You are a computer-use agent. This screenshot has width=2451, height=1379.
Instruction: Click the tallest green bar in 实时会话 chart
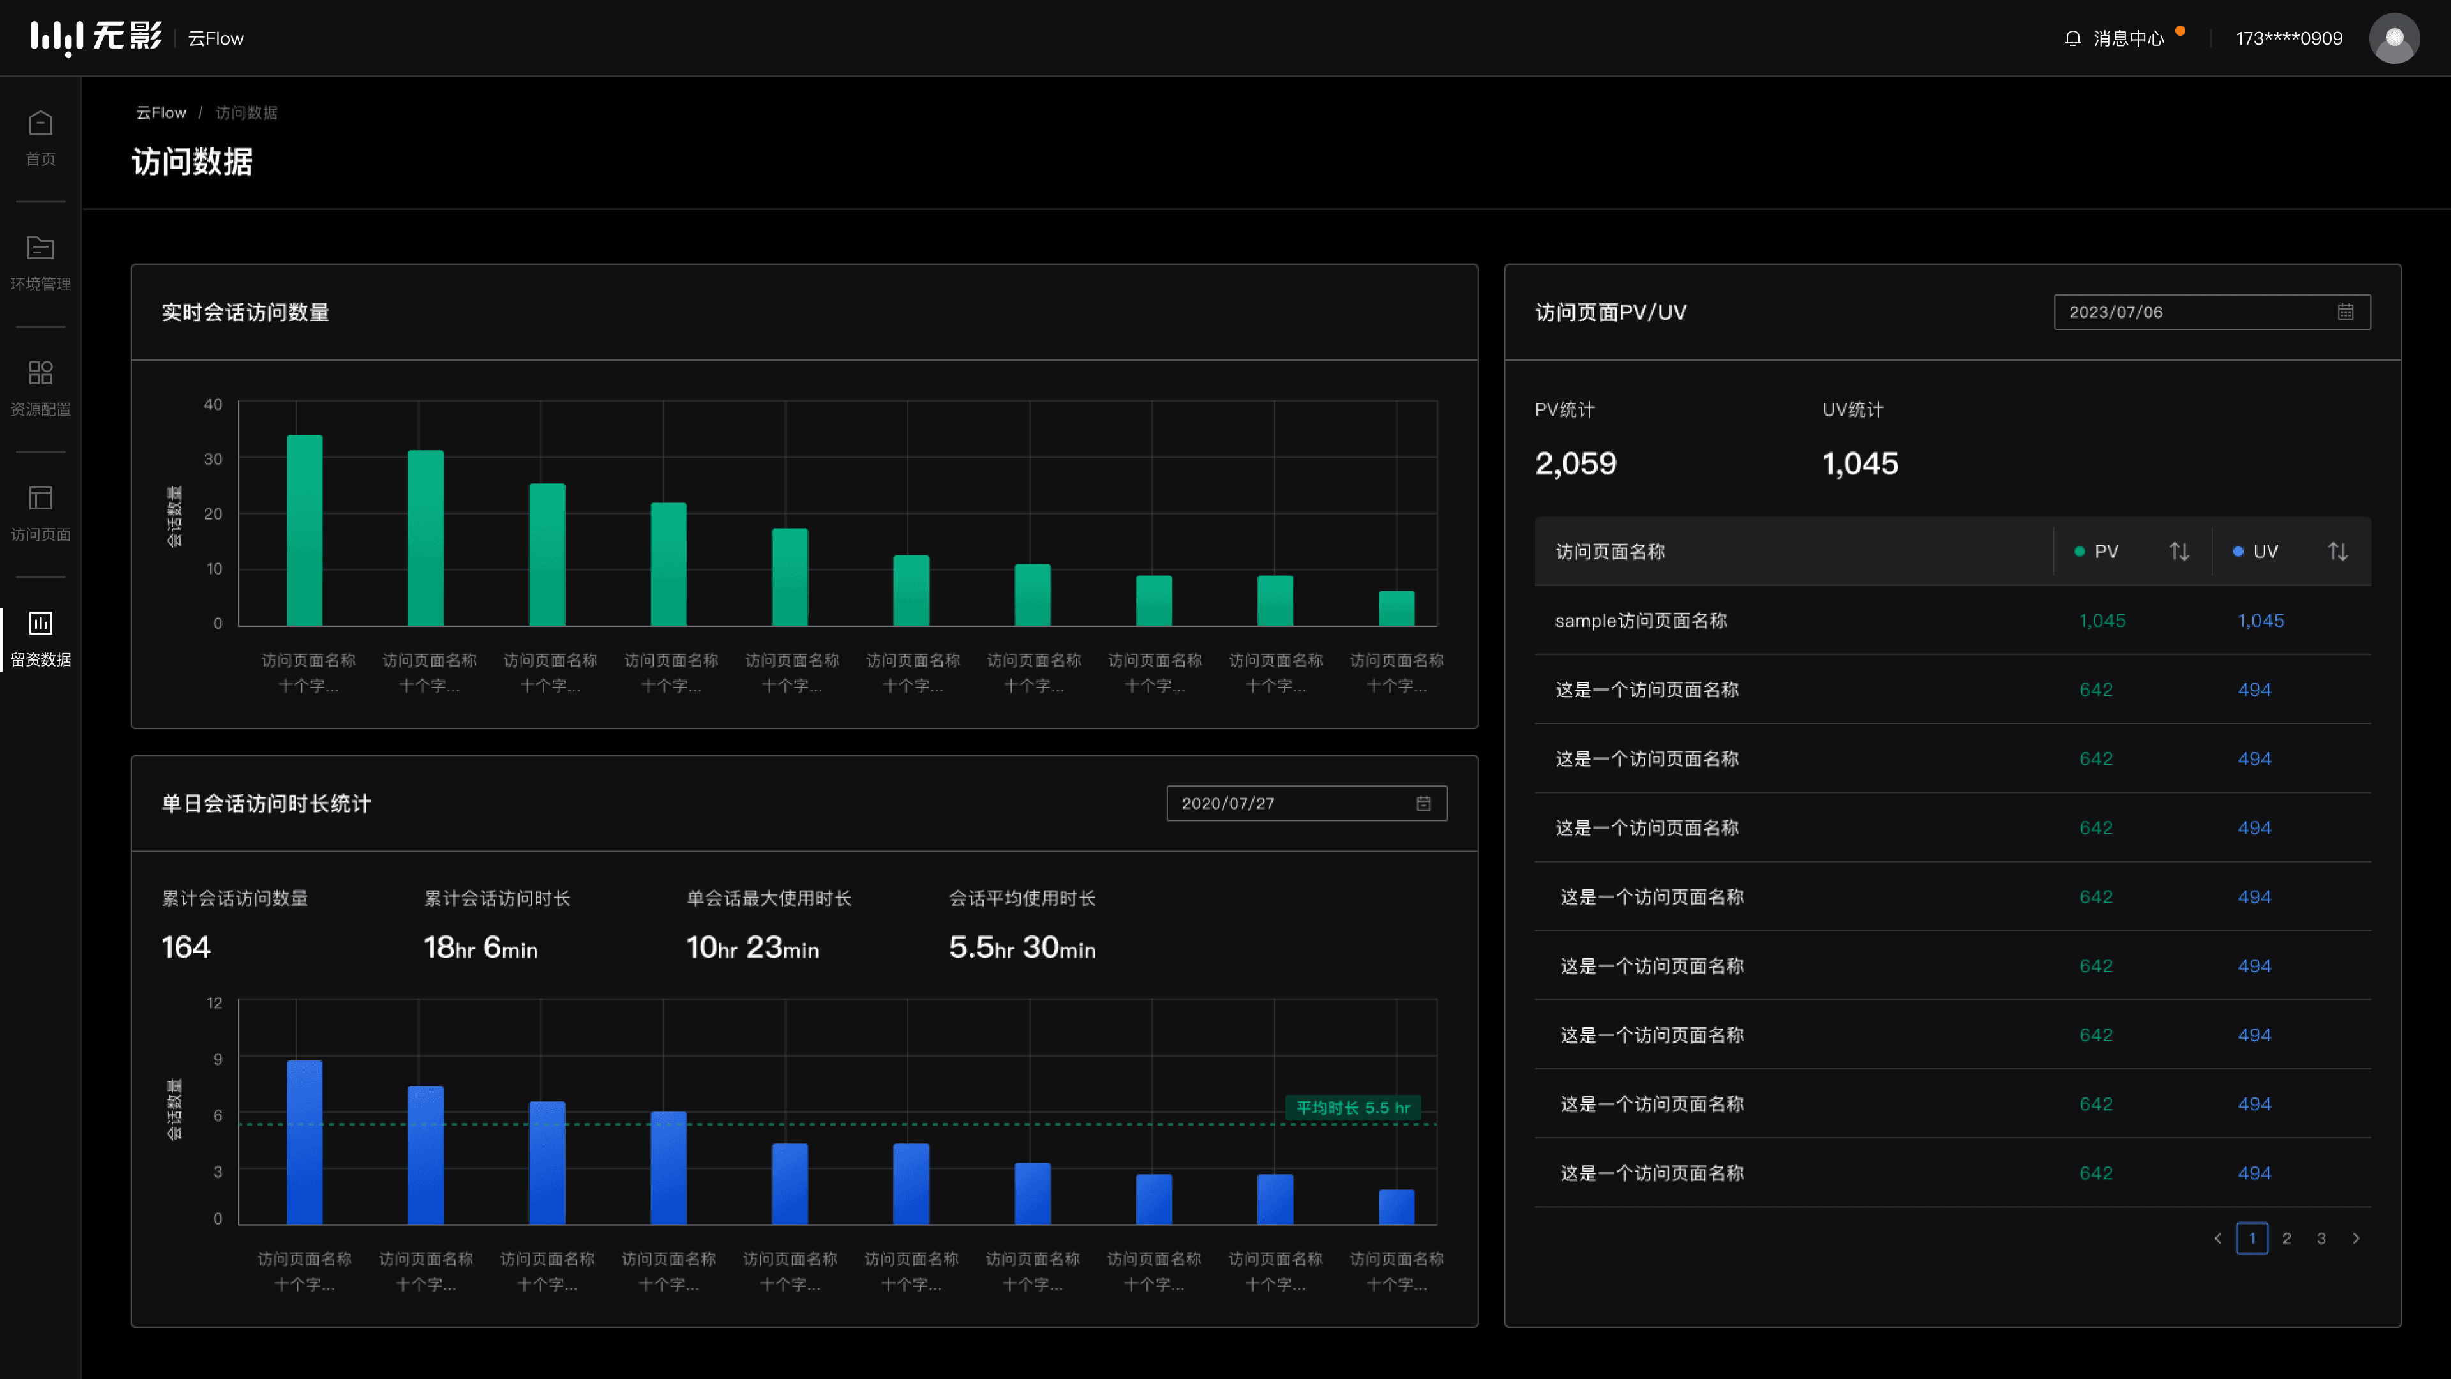click(304, 530)
